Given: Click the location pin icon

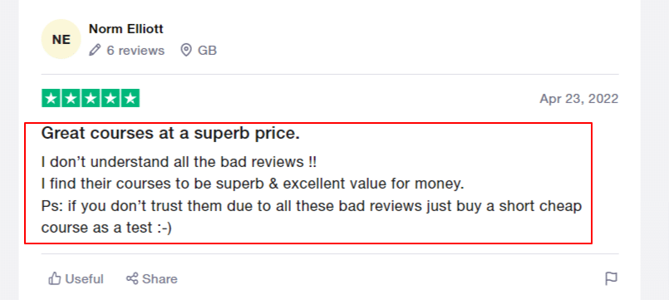Looking at the screenshot, I should pos(186,51).
